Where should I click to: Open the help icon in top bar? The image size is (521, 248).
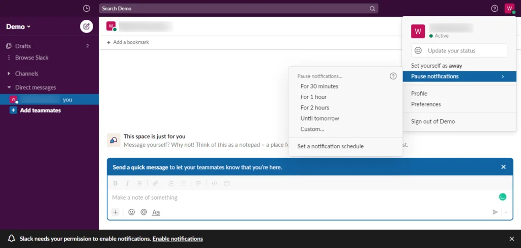click(x=494, y=9)
